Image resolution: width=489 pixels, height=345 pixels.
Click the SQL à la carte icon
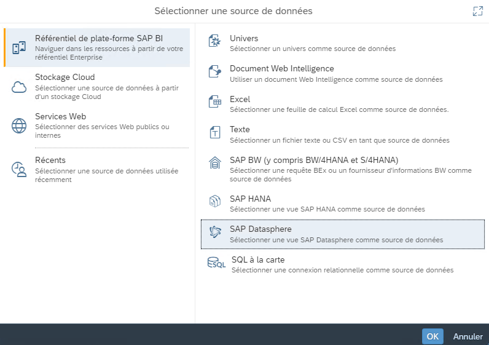pos(216,264)
